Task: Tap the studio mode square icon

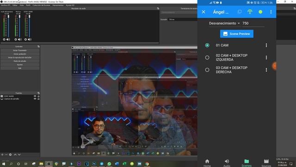Action: click(240, 12)
